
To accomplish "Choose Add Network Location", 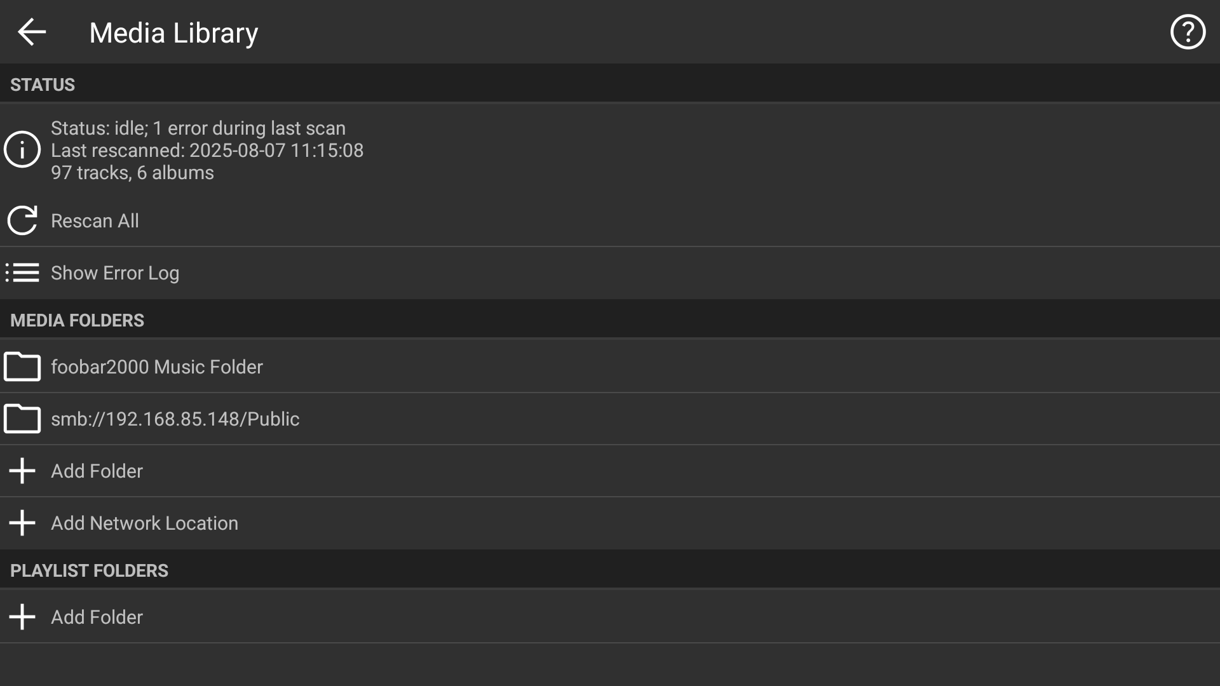I will 144,523.
